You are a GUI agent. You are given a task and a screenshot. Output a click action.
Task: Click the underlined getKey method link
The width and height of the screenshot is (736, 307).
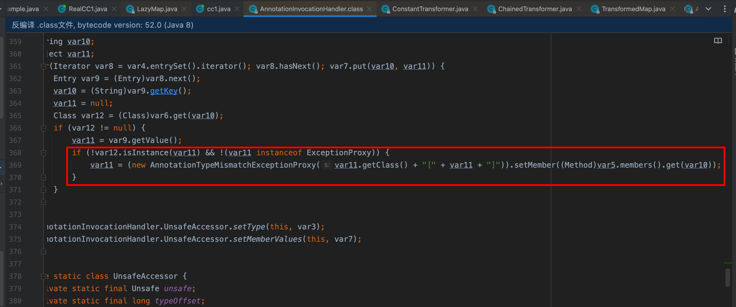pos(164,91)
